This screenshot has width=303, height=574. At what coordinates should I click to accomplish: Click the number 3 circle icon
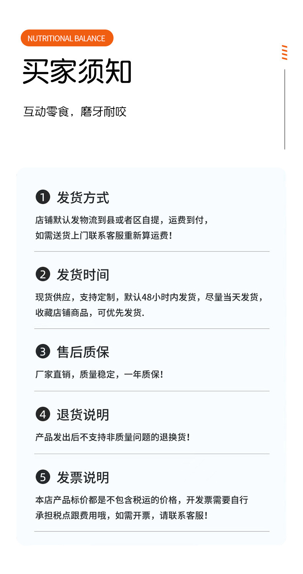(43, 351)
